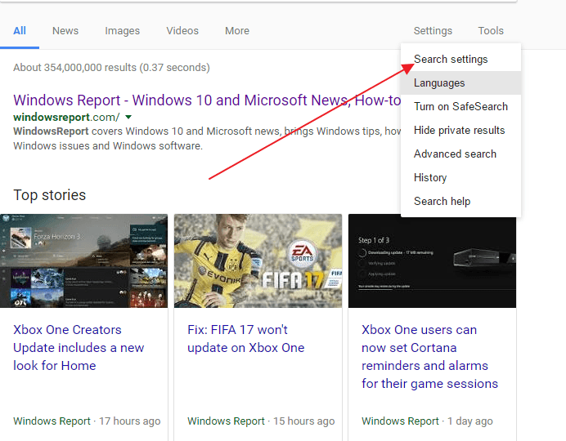Click the About 354,000,000 results text
Viewport: 566px width, 441px height.
pos(111,68)
